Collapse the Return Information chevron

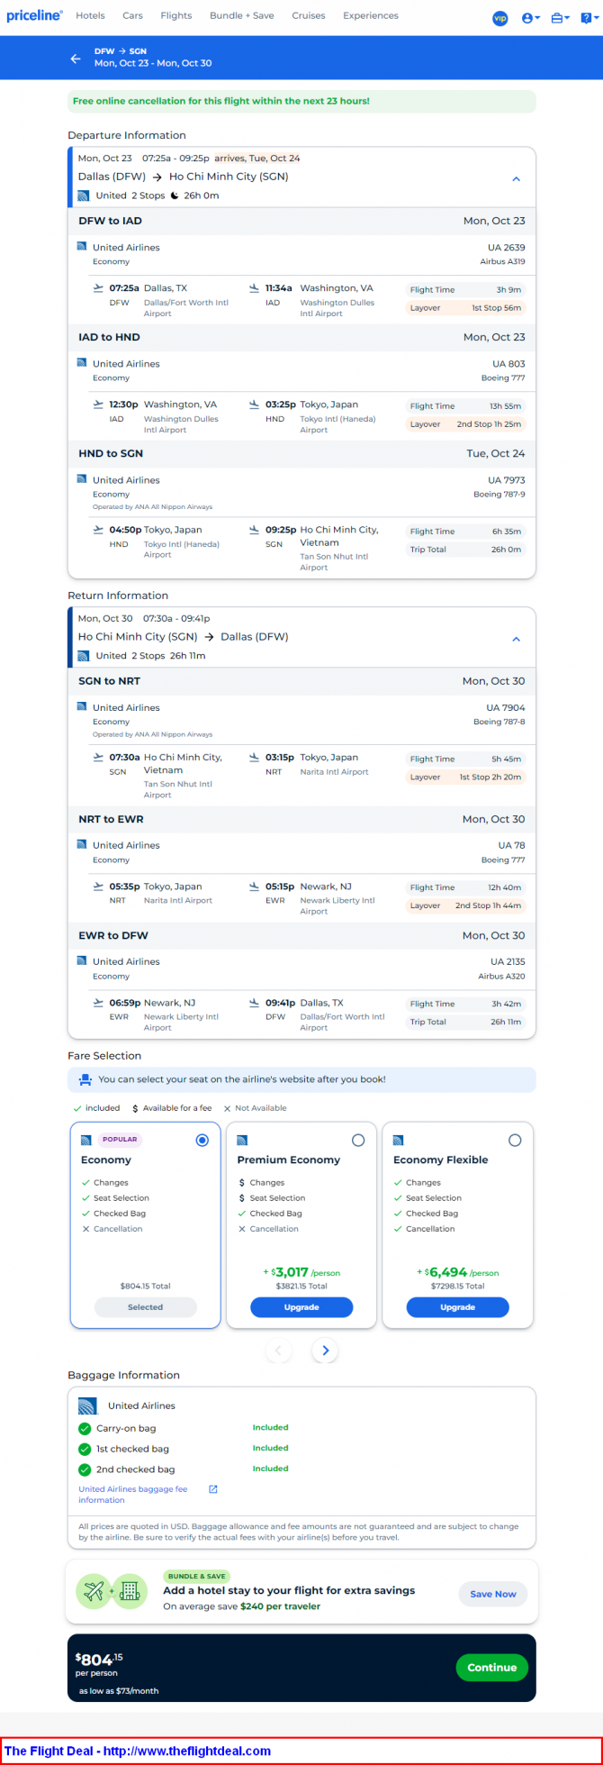coord(516,639)
